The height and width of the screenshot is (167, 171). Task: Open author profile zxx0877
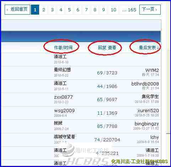(x=63, y=97)
